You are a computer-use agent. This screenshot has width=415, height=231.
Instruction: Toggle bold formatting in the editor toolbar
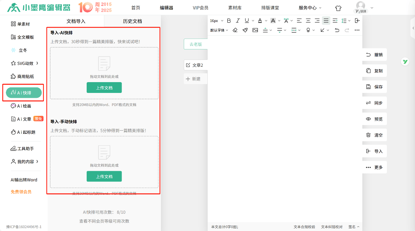(229, 21)
